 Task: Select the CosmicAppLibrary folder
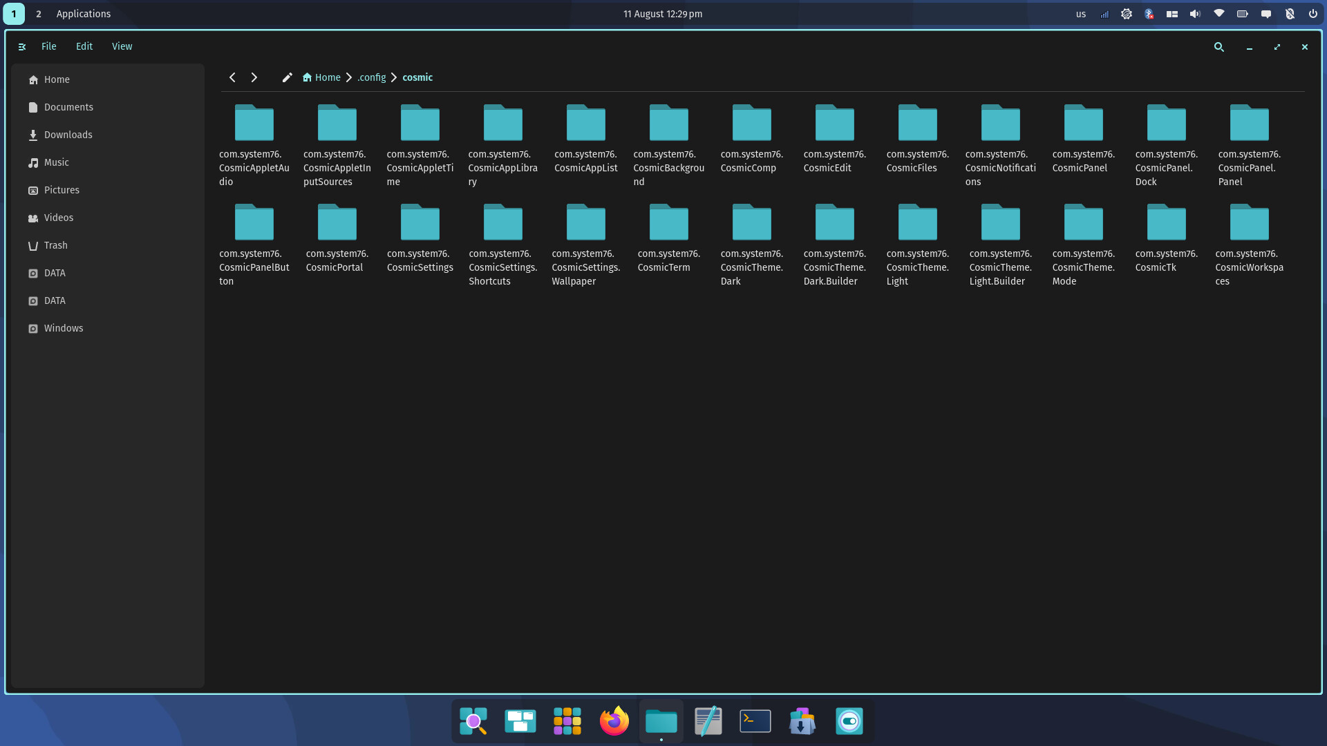coord(503,145)
